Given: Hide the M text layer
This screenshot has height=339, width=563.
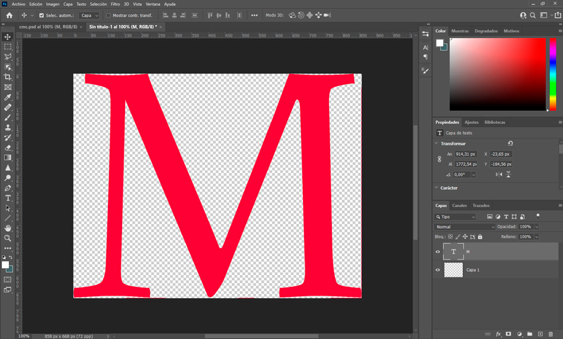Looking at the screenshot, I should (x=438, y=252).
